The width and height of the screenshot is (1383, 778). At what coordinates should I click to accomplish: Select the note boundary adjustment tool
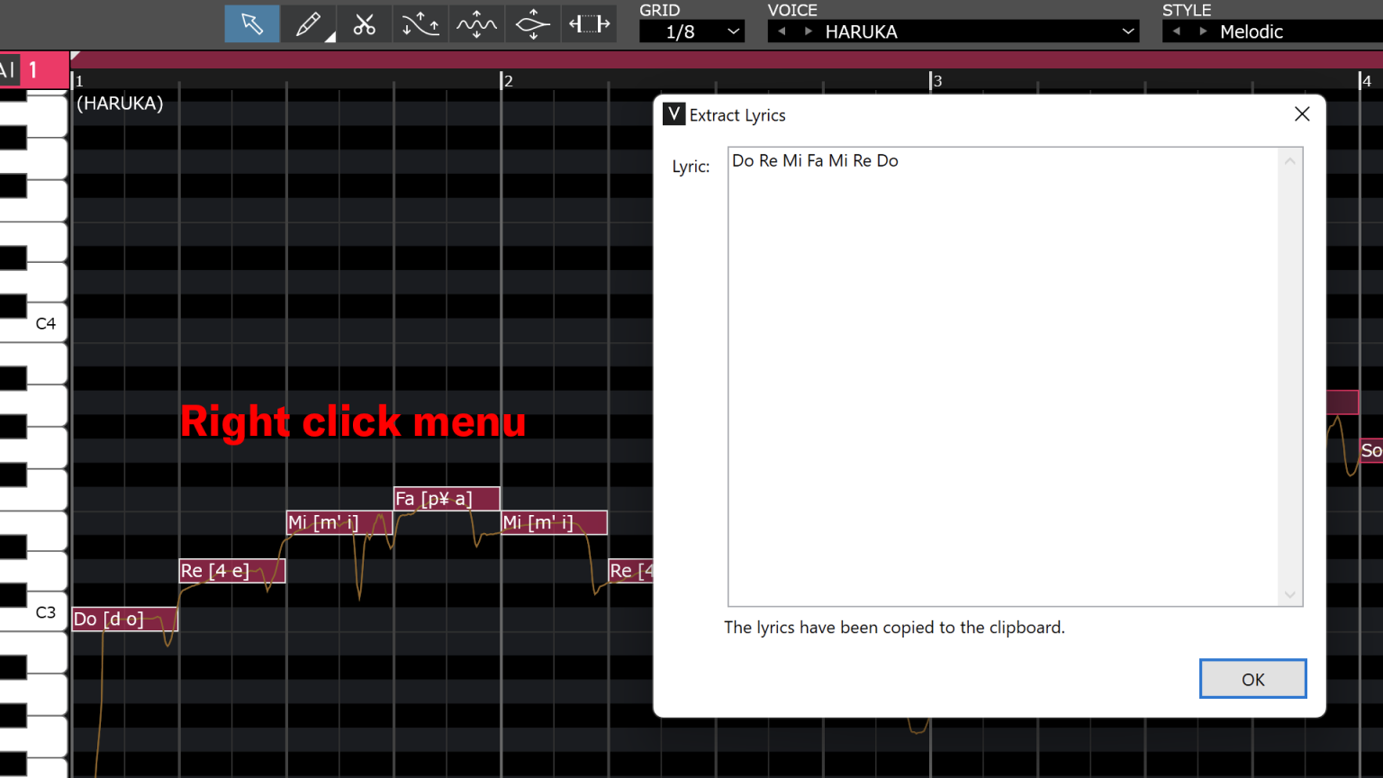tap(589, 23)
